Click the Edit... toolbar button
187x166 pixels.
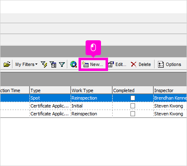[117, 64]
